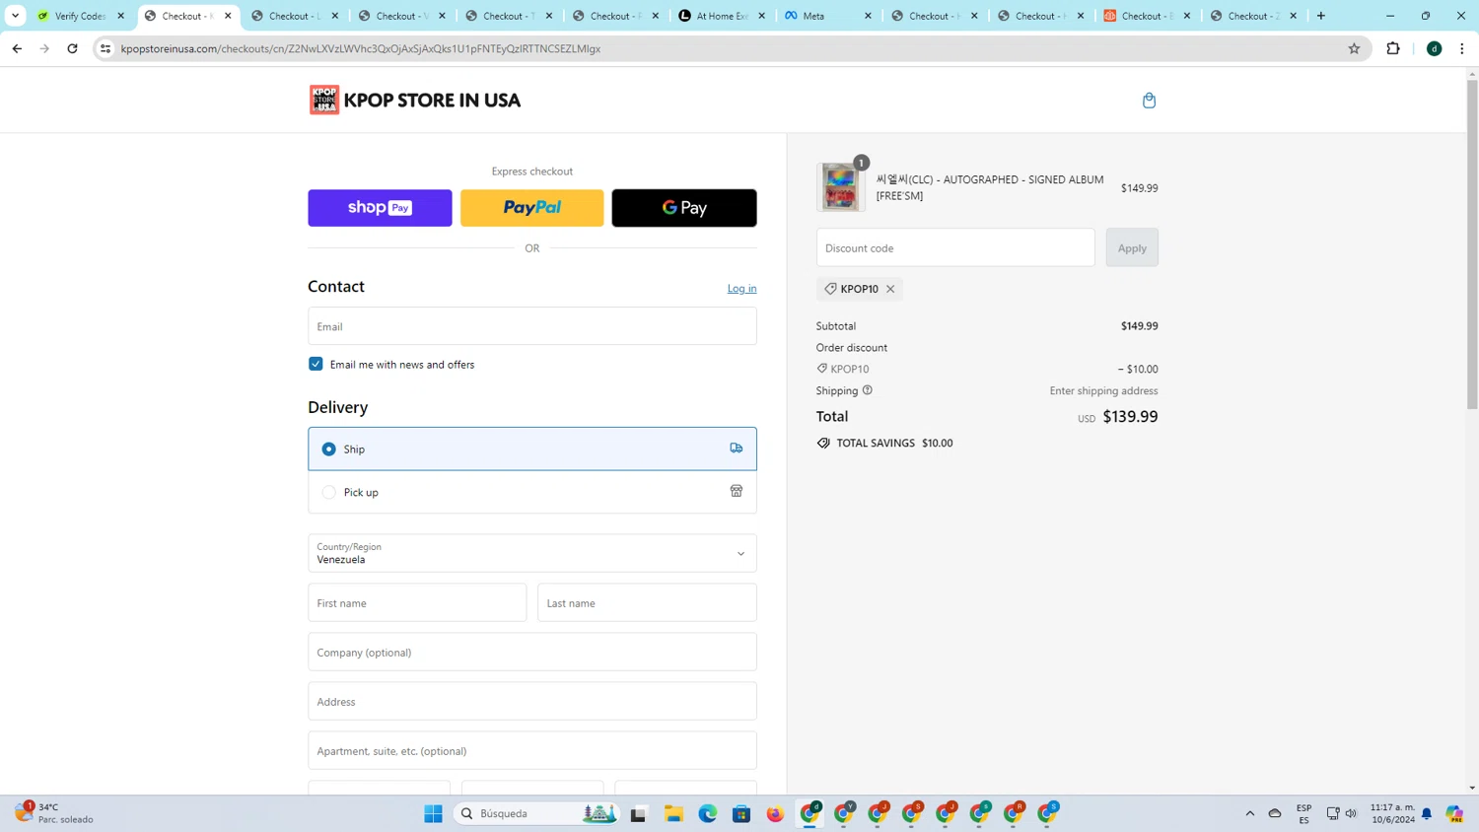Launch Microsoft Edge from the taskbar
The height and width of the screenshot is (832, 1479).
click(708, 813)
